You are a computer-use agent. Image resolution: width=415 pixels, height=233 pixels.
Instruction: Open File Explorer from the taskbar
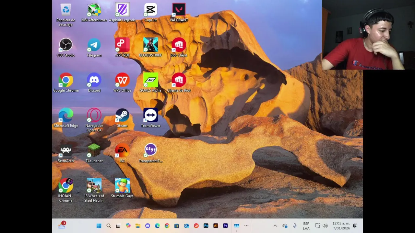(138, 226)
